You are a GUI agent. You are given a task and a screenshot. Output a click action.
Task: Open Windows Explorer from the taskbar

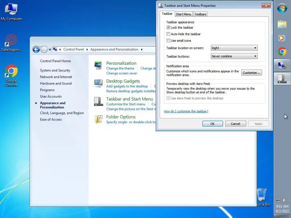pyautogui.click(x=282, y=24)
